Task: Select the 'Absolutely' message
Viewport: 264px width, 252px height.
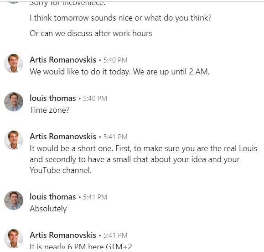Action: 48,209
